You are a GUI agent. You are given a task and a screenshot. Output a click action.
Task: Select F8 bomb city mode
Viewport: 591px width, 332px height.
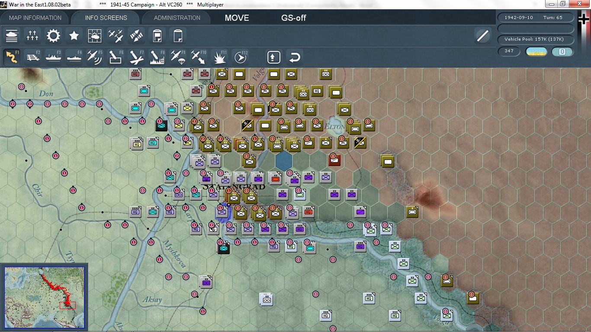[x=157, y=57]
